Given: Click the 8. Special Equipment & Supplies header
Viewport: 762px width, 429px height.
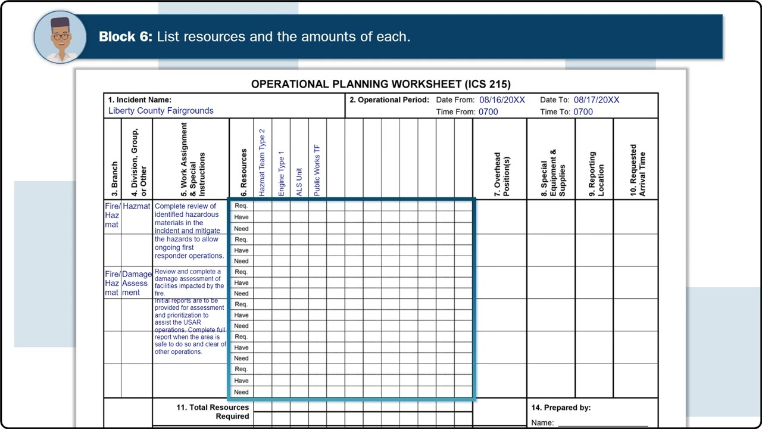Looking at the screenshot, I should coord(553,173).
